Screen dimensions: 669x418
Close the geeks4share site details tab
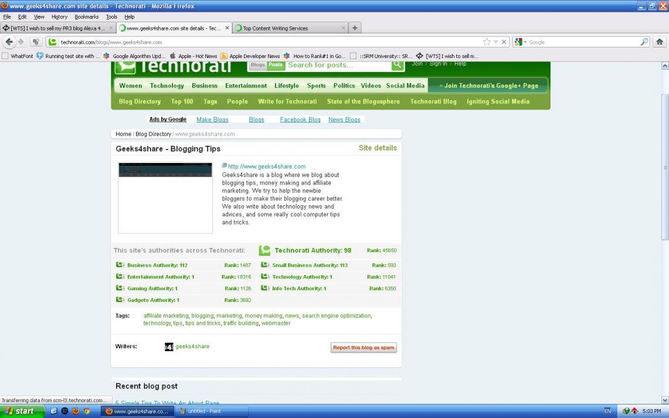coord(227,28)
